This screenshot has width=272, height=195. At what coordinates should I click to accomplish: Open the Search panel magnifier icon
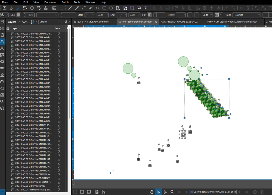click(2, 101)
